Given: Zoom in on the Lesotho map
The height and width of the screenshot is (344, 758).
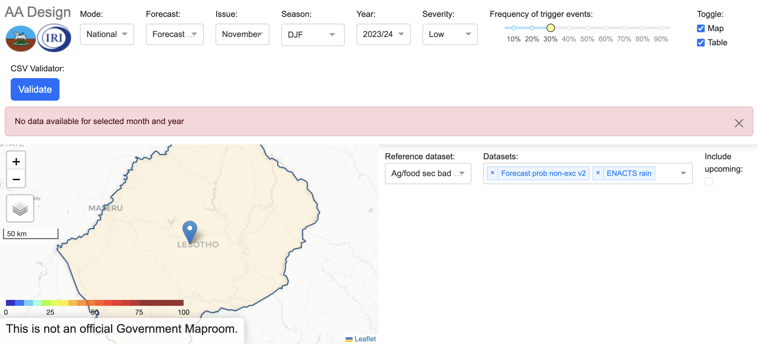Looking at the screenshot, I should [x=16, y=161].
